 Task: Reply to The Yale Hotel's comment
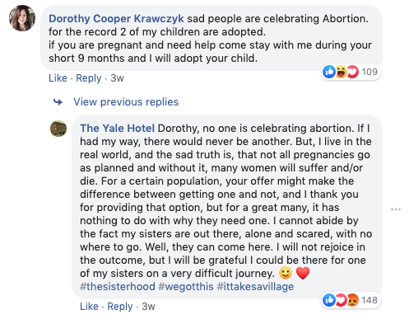point(120,307)
